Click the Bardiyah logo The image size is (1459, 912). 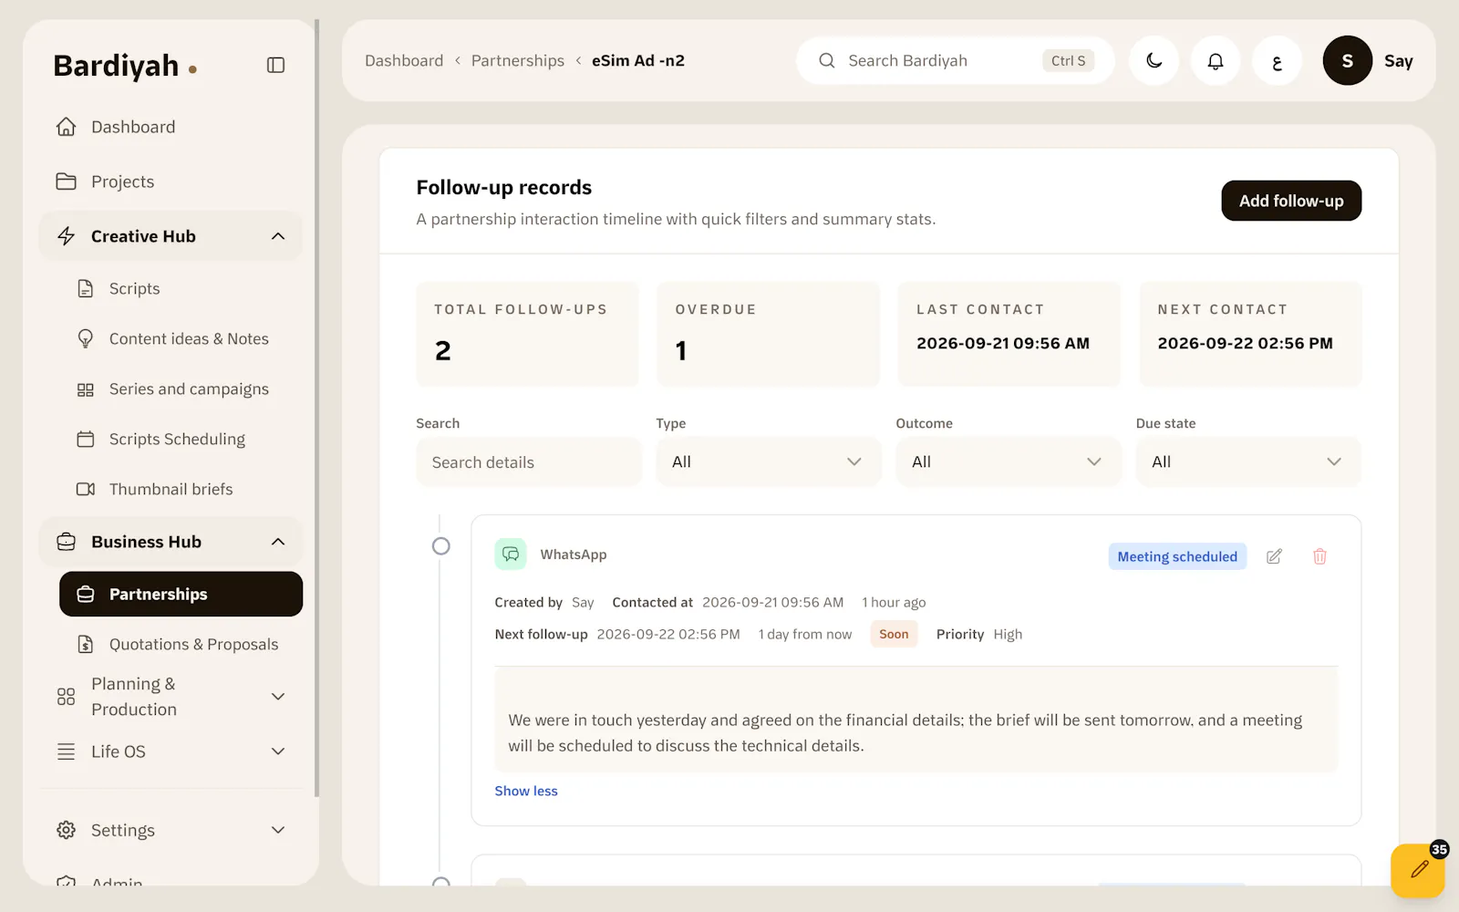coord(125,66)
